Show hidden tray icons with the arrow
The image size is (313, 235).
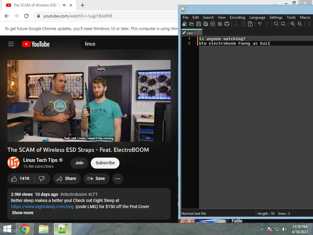[x=262, y=229]
